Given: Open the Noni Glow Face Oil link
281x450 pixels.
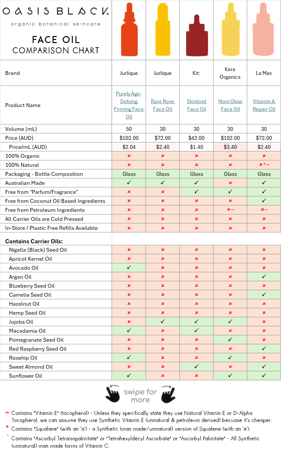Looking at the screenshot, I should pos(230,105).
